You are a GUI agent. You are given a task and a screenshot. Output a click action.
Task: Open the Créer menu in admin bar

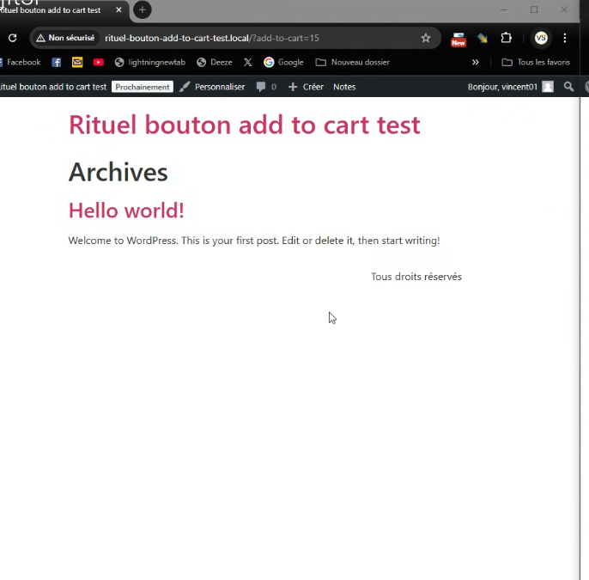point(306,87)
